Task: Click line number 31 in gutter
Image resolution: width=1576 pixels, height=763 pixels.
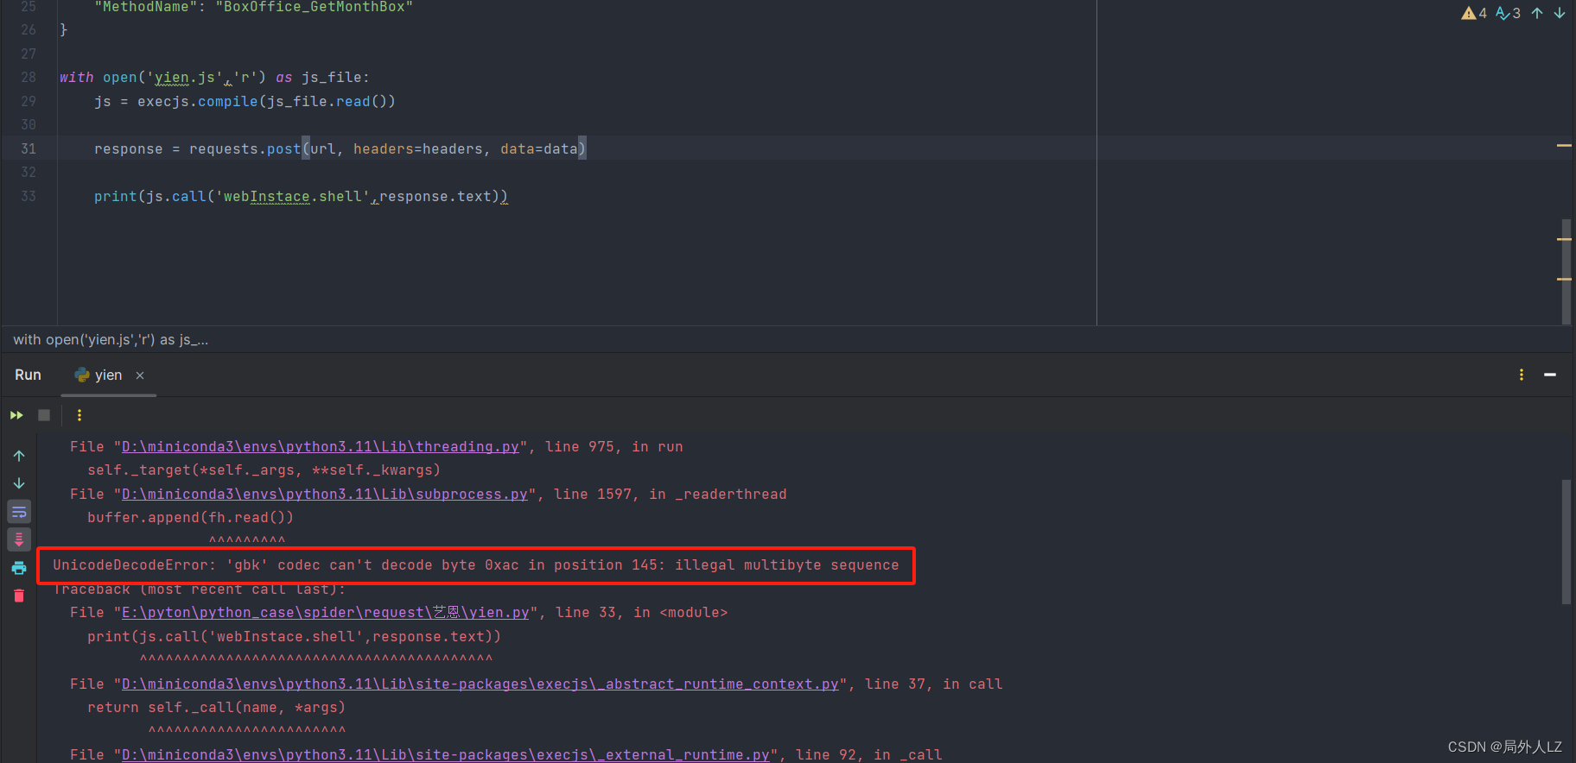Action: click(x=29, y=148)
